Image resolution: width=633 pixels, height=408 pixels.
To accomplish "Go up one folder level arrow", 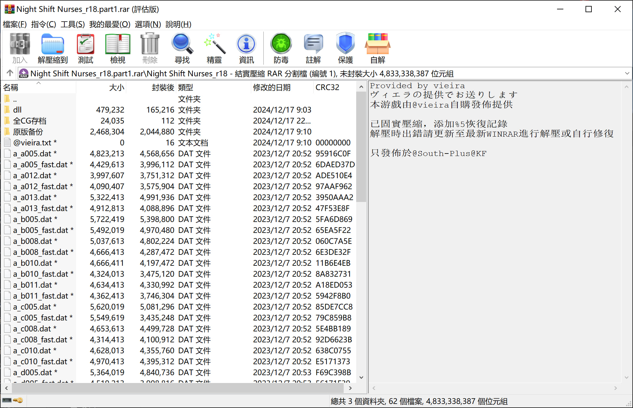I will [10, 73].
